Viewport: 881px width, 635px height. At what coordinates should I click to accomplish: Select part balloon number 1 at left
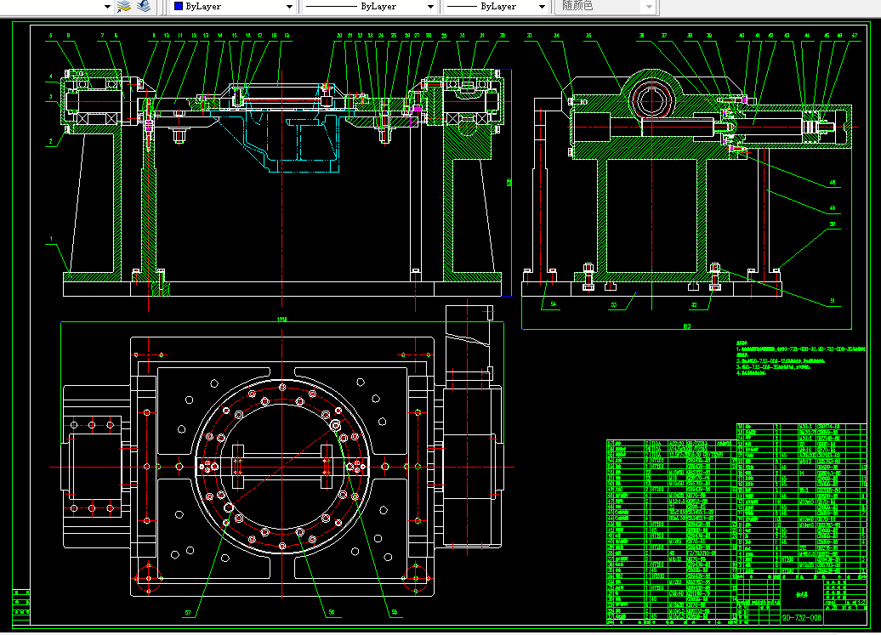(x=51, y=239)
